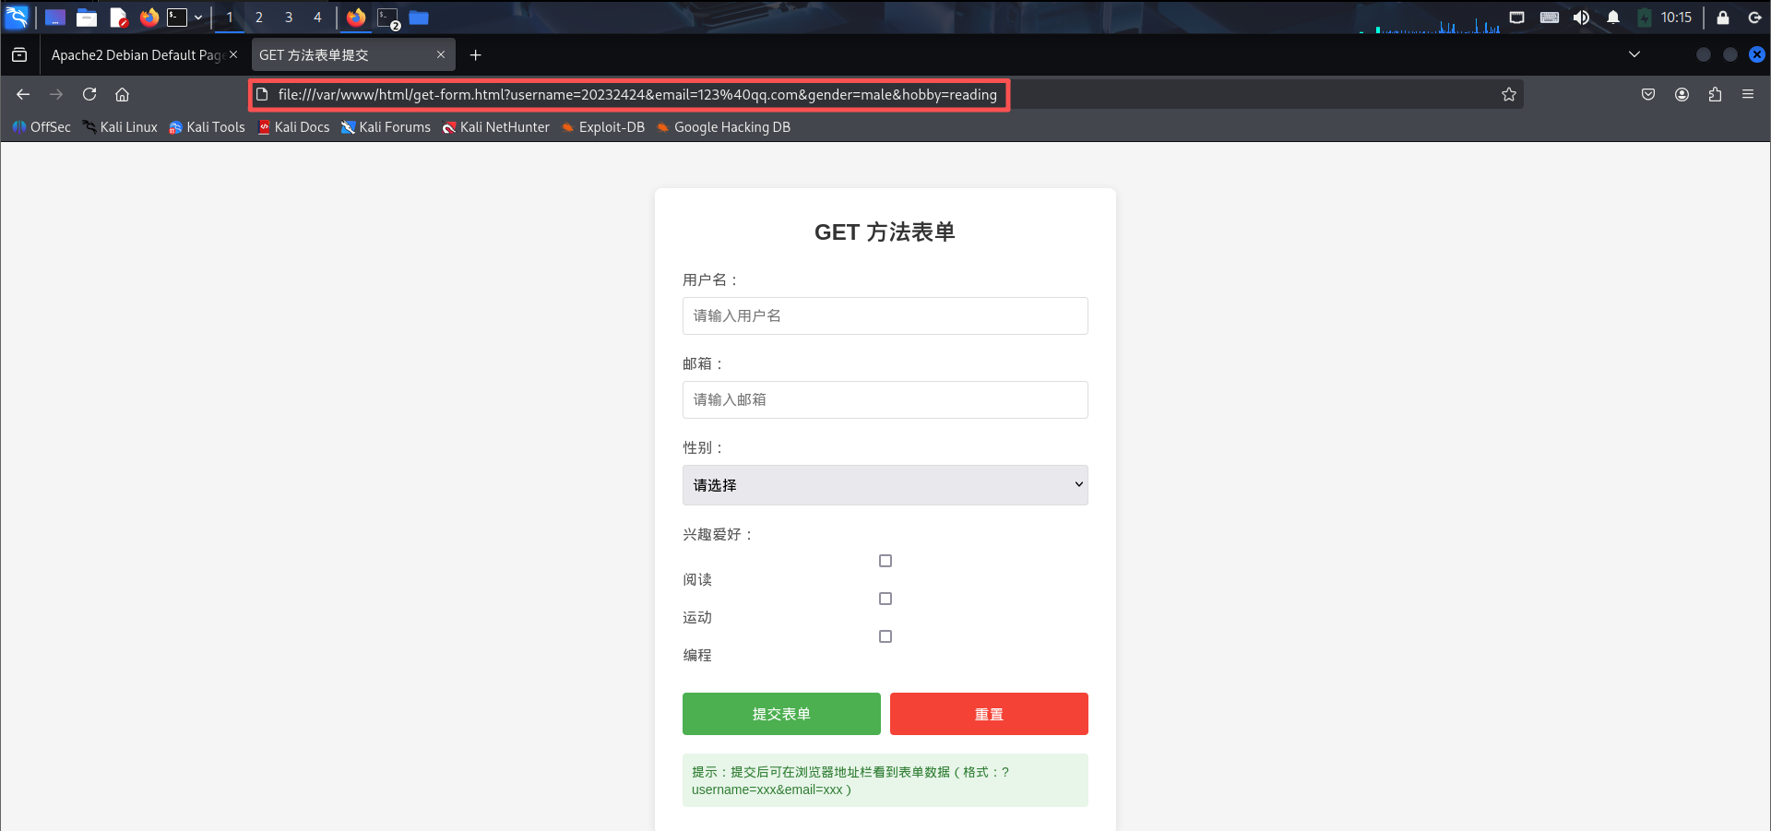Reload the current page
Screen dimensions: 1771x831
coord(89,94)
